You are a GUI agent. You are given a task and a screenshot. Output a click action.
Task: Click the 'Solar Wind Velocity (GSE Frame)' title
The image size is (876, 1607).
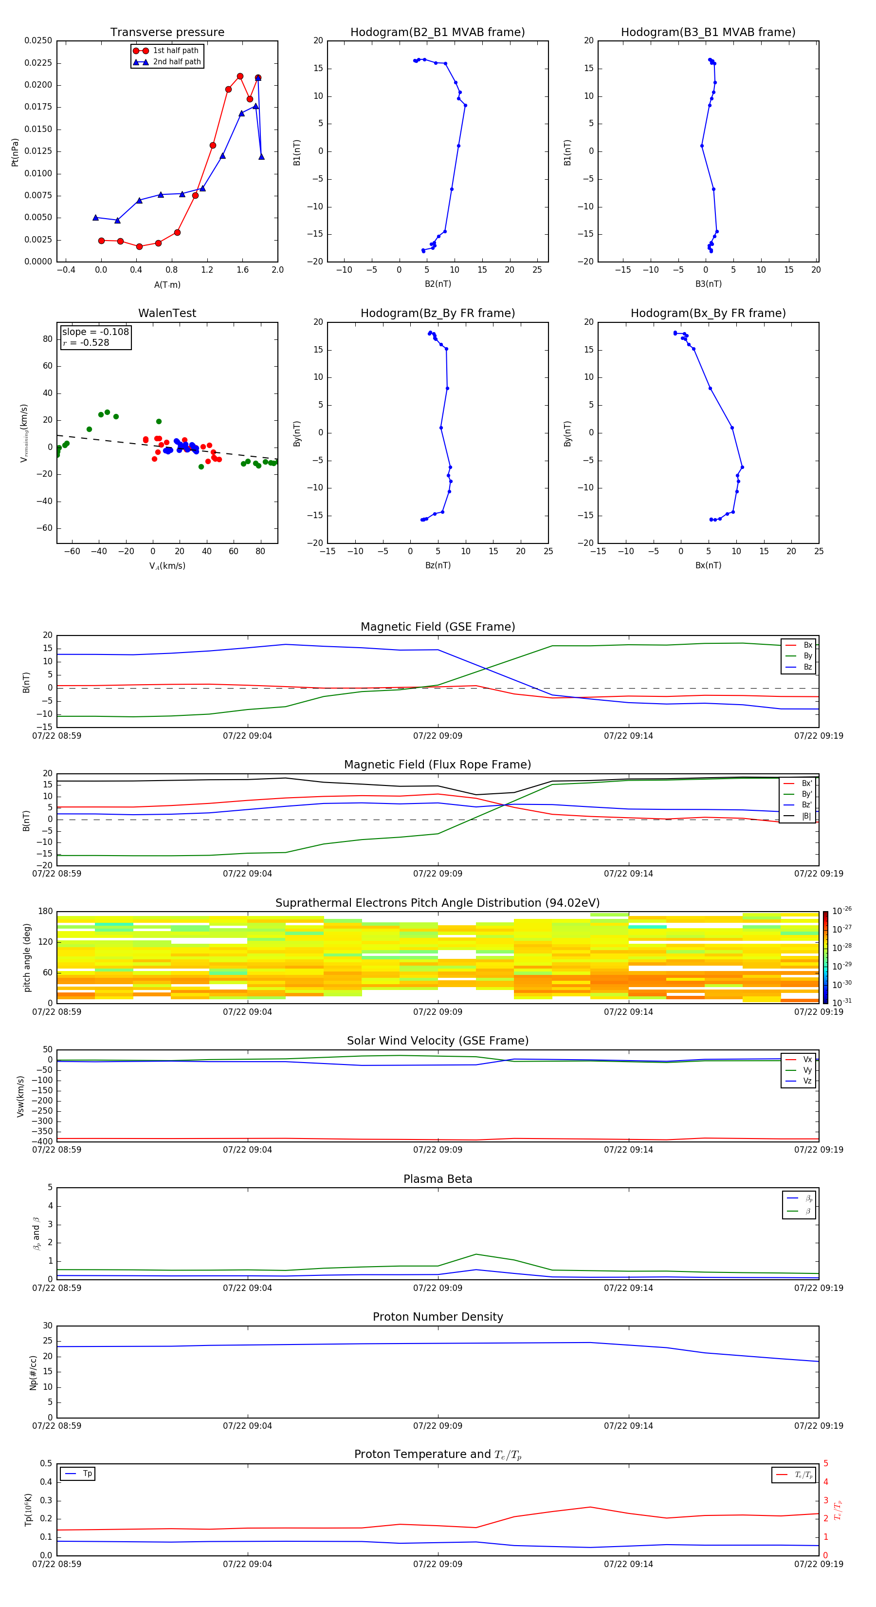coord(438,1041)
